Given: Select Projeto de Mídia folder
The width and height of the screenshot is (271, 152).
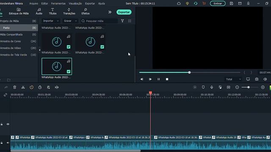Looking at the screenshot, I should point(18,21).
